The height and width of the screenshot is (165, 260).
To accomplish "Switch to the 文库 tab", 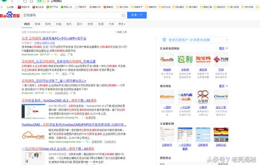I will 111,24.
